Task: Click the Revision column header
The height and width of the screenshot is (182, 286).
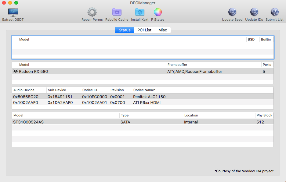Action: [121, 90]
